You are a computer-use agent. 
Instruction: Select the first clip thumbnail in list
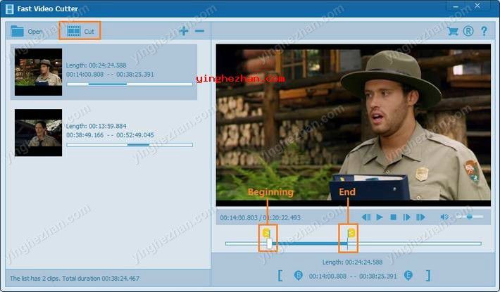(x=38, y=72)
